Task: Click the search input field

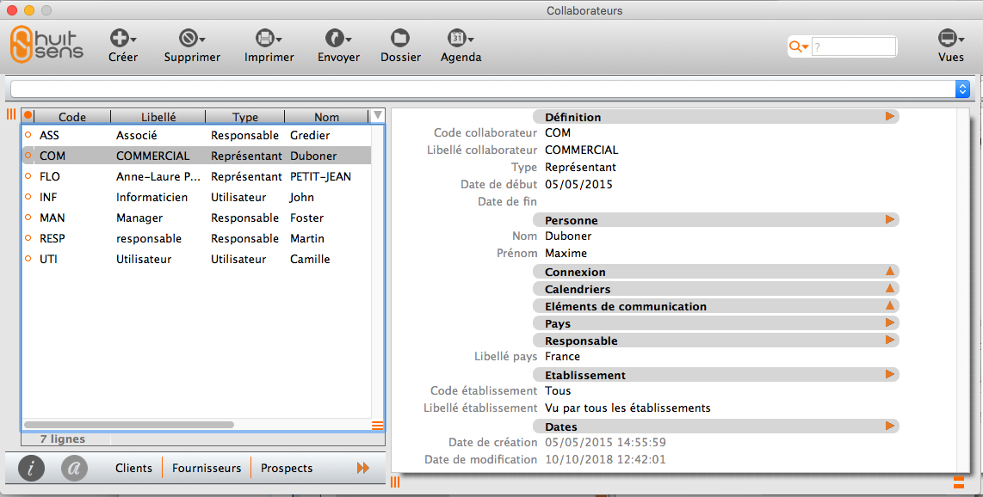Action: [854, 47]
